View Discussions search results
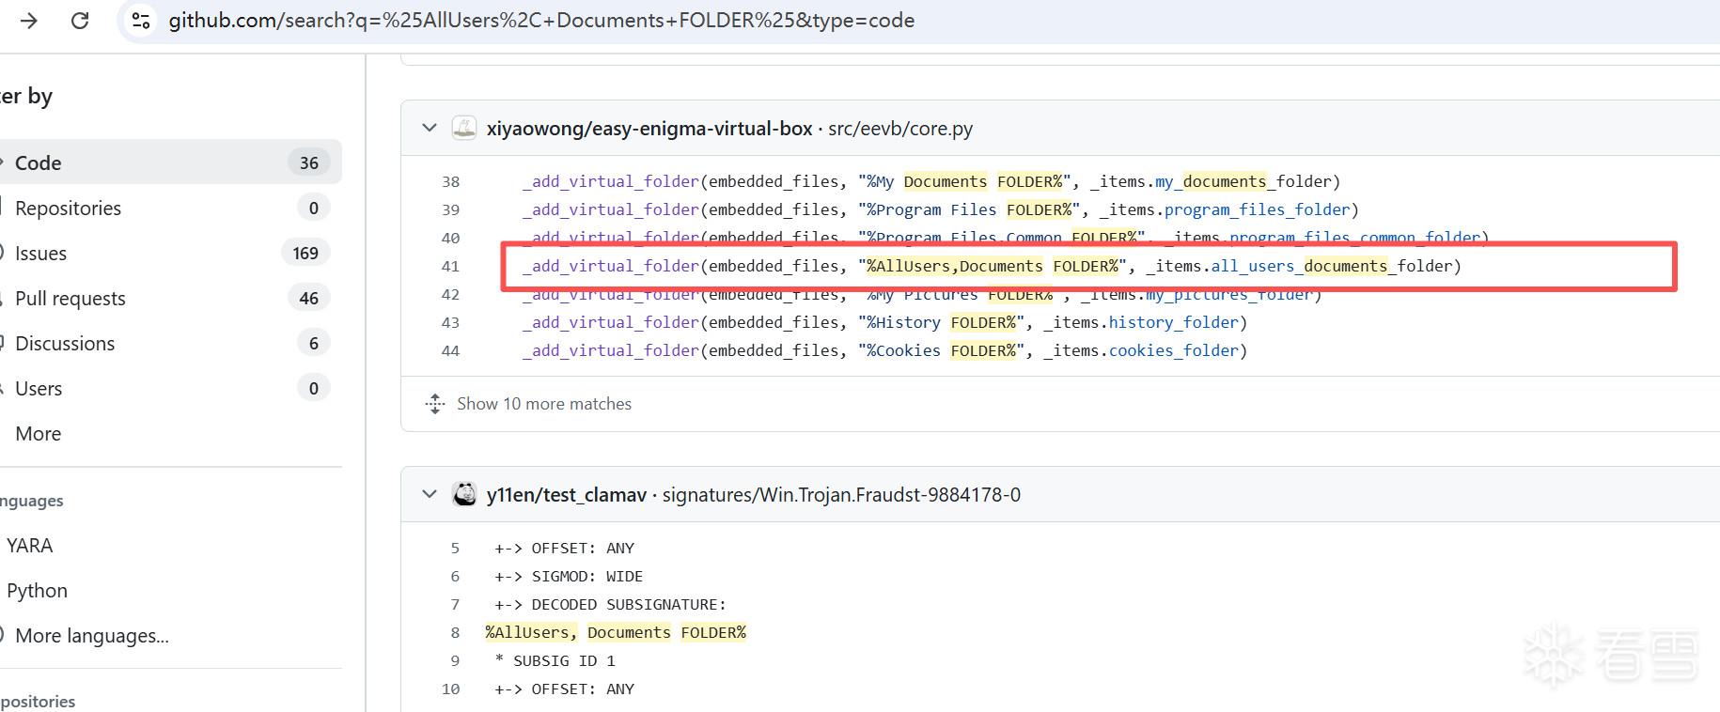1720x712 pixels. click(171, 343)
